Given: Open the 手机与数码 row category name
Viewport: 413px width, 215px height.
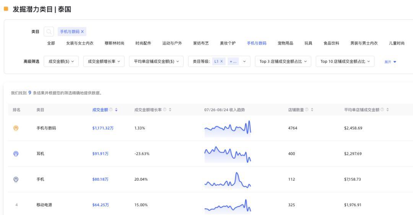Looking at the screenshot, I should (46, 128).
